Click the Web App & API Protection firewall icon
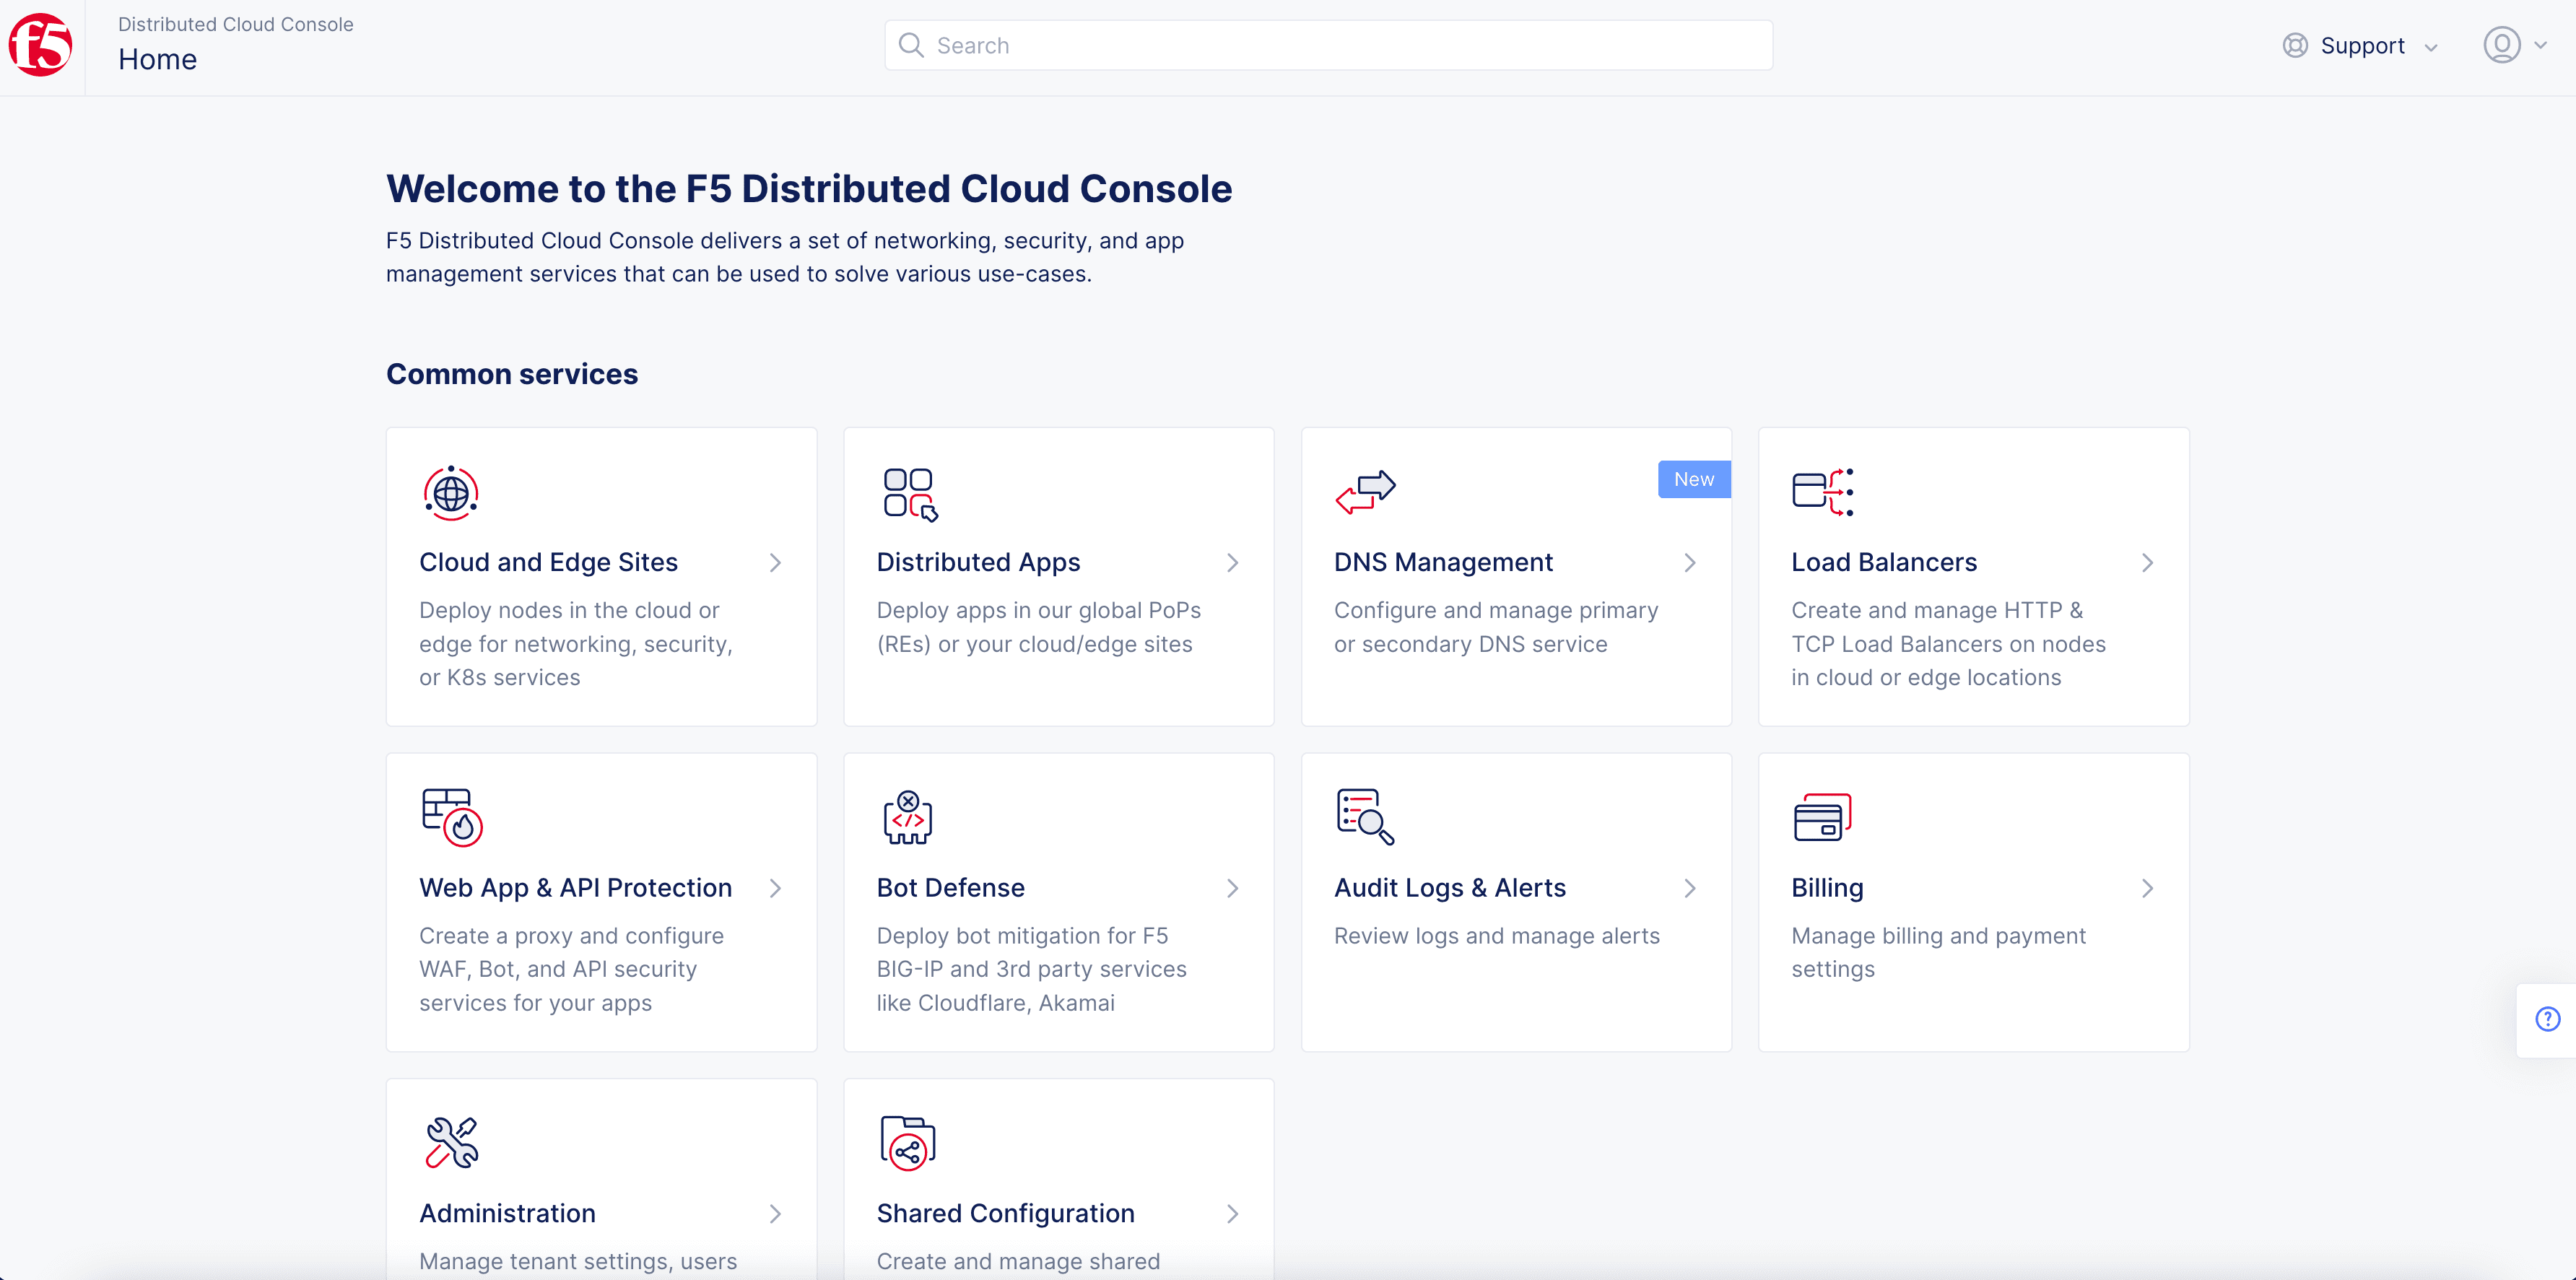 [452, 817]
